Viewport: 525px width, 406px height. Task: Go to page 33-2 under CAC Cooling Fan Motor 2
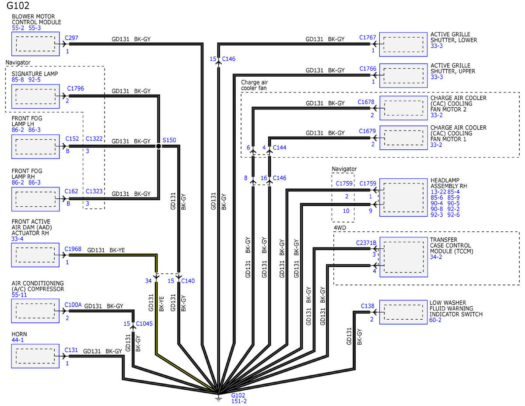point(437,115)
